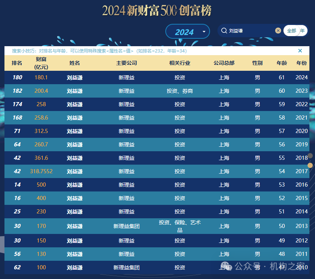Click wealth value 150
Screen dimensions: 315x279
[41, 241]
